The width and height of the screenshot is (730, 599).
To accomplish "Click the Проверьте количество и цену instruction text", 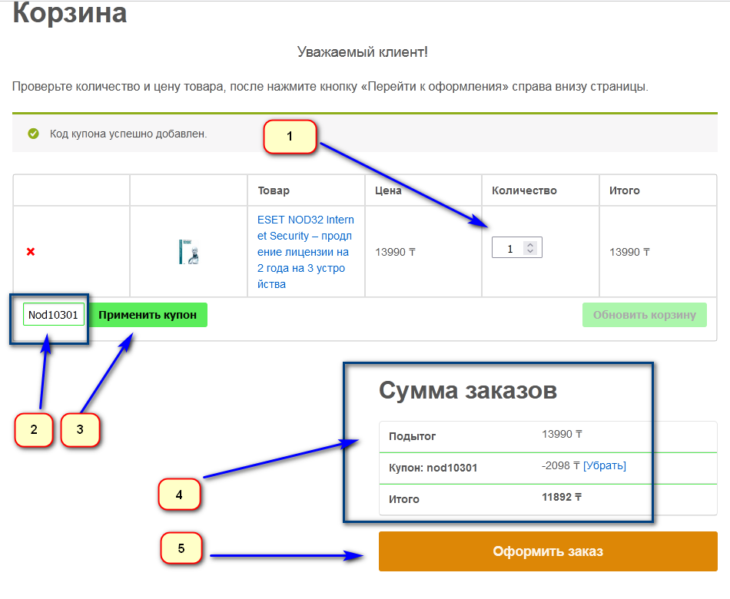I will click(330, 87).
